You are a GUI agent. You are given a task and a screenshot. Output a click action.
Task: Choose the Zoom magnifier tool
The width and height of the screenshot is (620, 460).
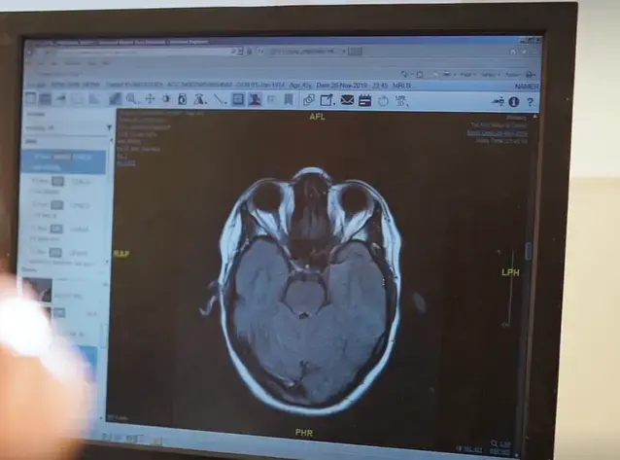(131, 99)
